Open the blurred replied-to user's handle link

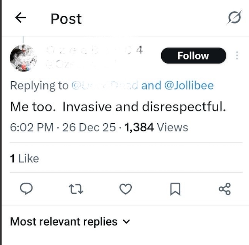pos(105,85)
